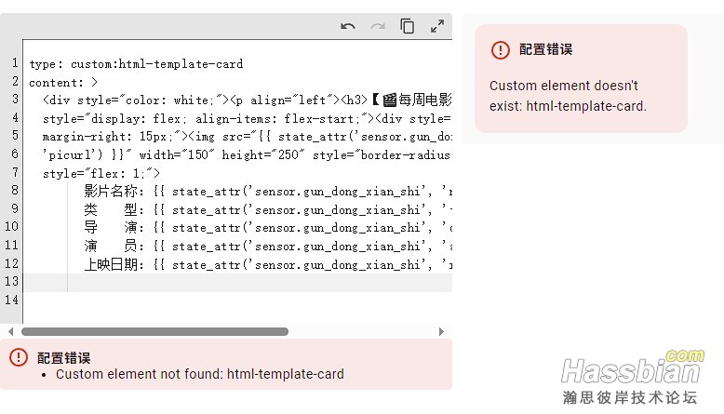Click the 'content: >' line

pos(63,82)
